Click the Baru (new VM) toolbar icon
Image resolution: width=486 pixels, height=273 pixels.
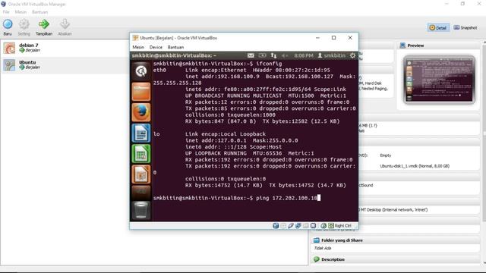pyautogui.click(x=8, y=24)
